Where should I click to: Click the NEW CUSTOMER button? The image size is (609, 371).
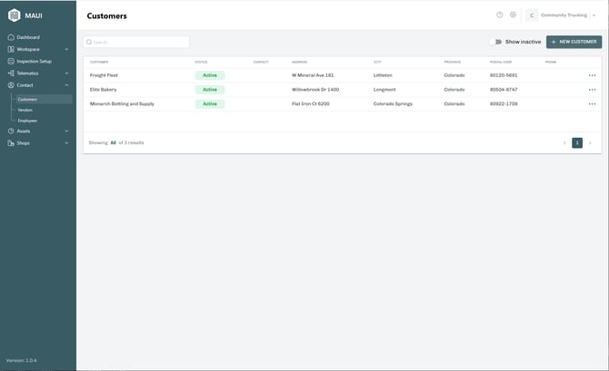574,42
